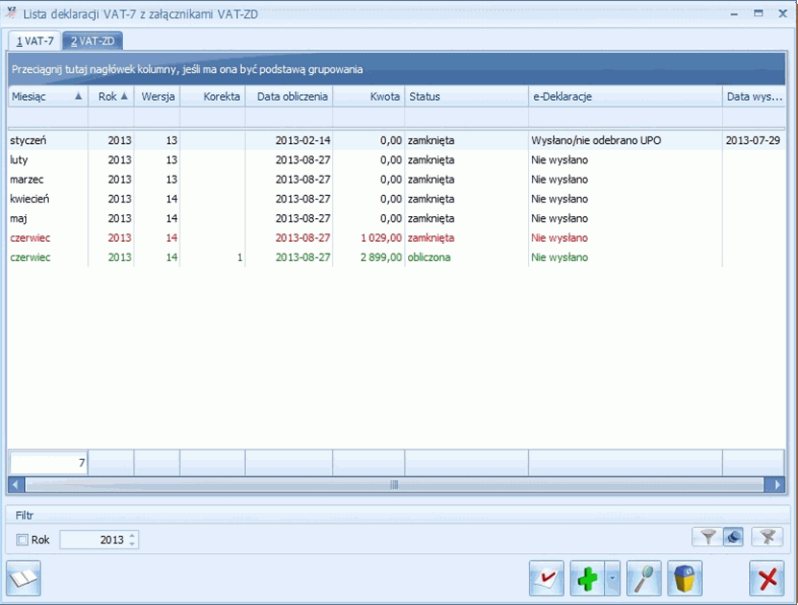
Task: Select the styczeń row
Action: coord(397,140)
